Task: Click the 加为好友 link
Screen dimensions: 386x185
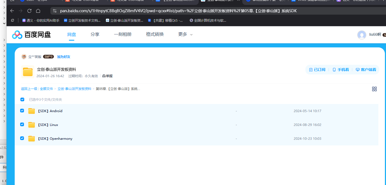Action: pyautogui.click(x=64, y=57)
